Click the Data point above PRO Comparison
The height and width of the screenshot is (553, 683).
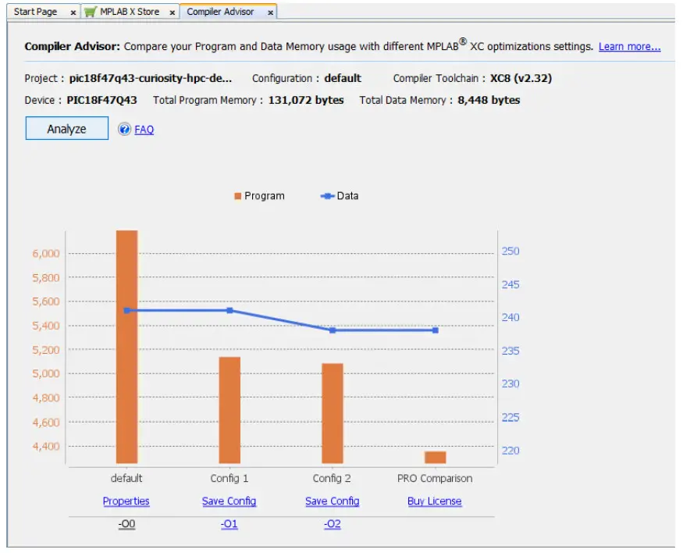coord(435,330)
